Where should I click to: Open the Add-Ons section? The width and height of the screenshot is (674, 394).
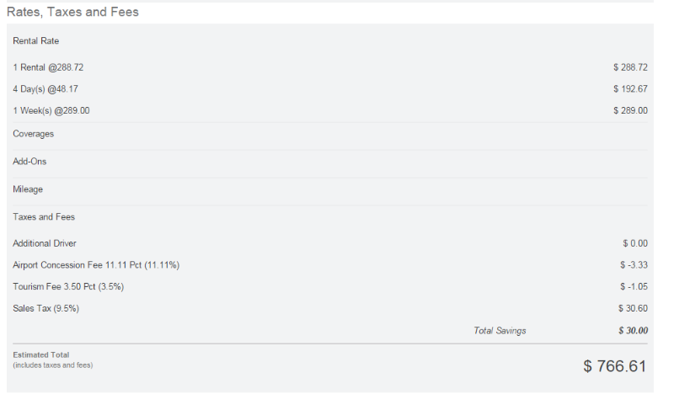tap(30, 162)
